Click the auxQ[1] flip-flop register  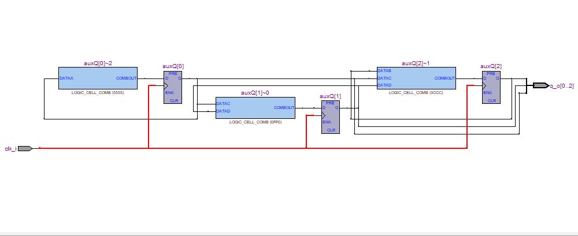pos(331,117)
